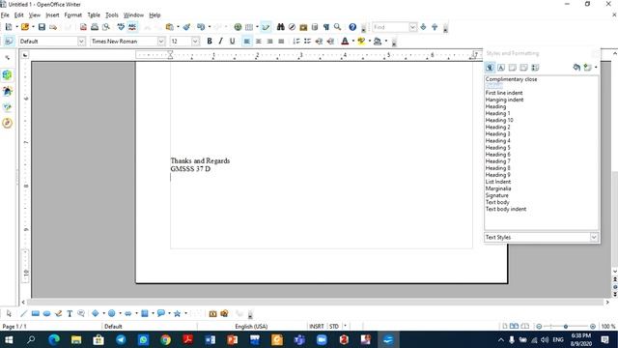Open the Edit menu
This screenshot has height=348, width=618.
coord(18,15)
